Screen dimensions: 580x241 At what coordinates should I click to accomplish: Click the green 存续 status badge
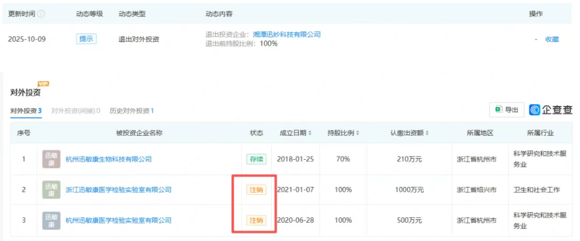256,159
